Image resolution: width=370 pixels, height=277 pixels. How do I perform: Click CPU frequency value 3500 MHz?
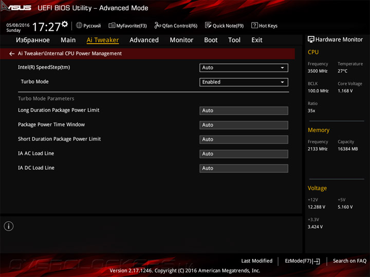318,71
